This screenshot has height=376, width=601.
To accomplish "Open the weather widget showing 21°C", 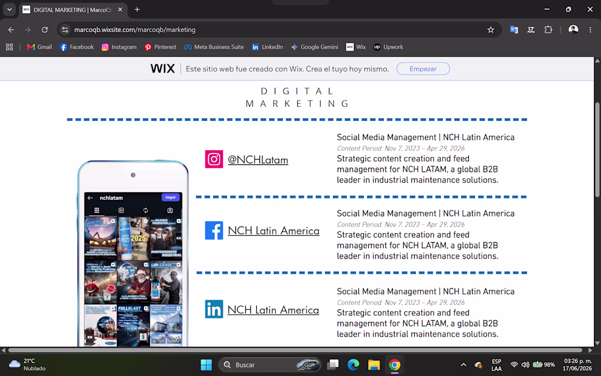I will tap(28, 365).
